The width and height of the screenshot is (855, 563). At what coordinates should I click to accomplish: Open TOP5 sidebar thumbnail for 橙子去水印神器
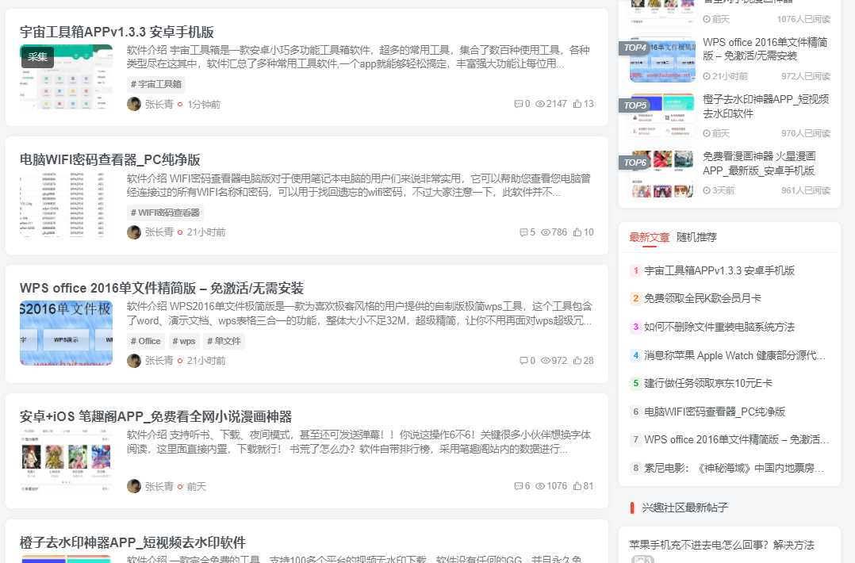662,116
